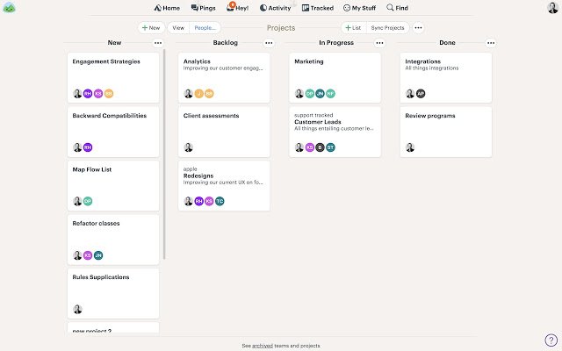The height and width of the screenshot is (351, 562).
Task: Click the last green avatar on Marketing
Action: 330,94
